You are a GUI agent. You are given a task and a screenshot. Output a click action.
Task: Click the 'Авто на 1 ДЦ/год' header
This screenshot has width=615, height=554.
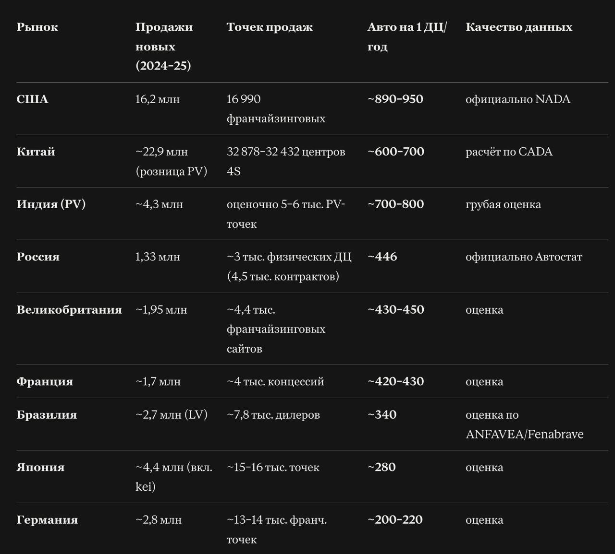click(x=407, y=36)
